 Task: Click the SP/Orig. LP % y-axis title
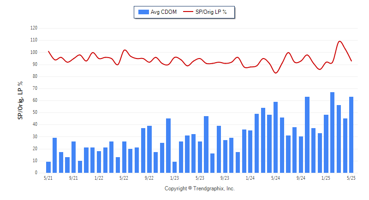[20, 100]
